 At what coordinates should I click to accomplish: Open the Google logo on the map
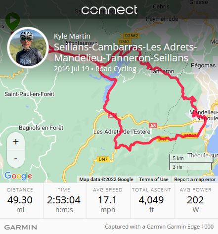18,176
